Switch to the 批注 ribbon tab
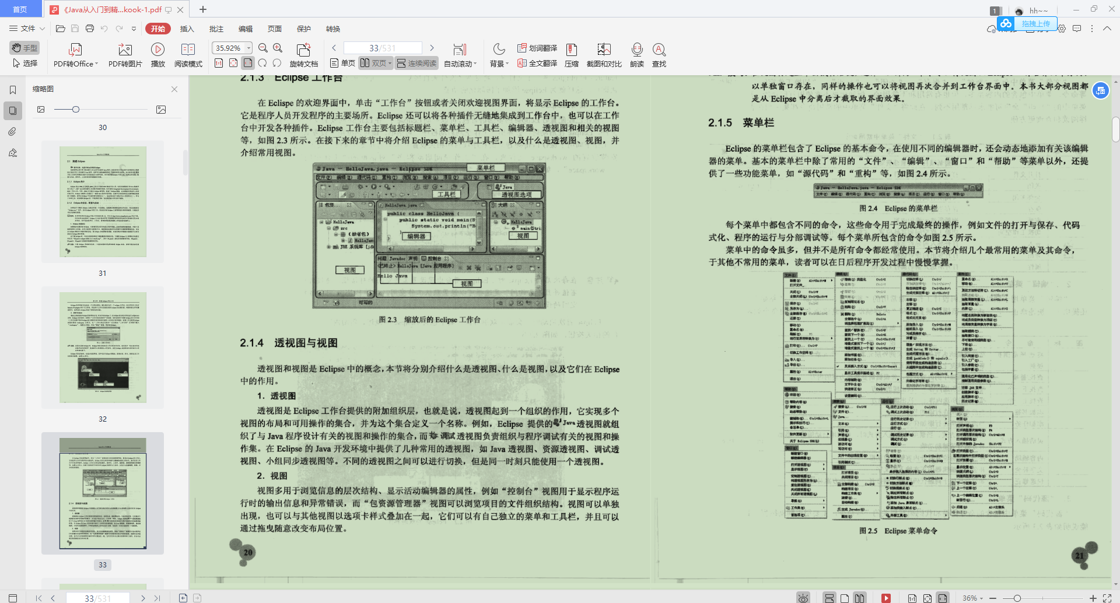The width and height of the screenshot is (1120, 603). pyautogui.click(x=216, y=29)
